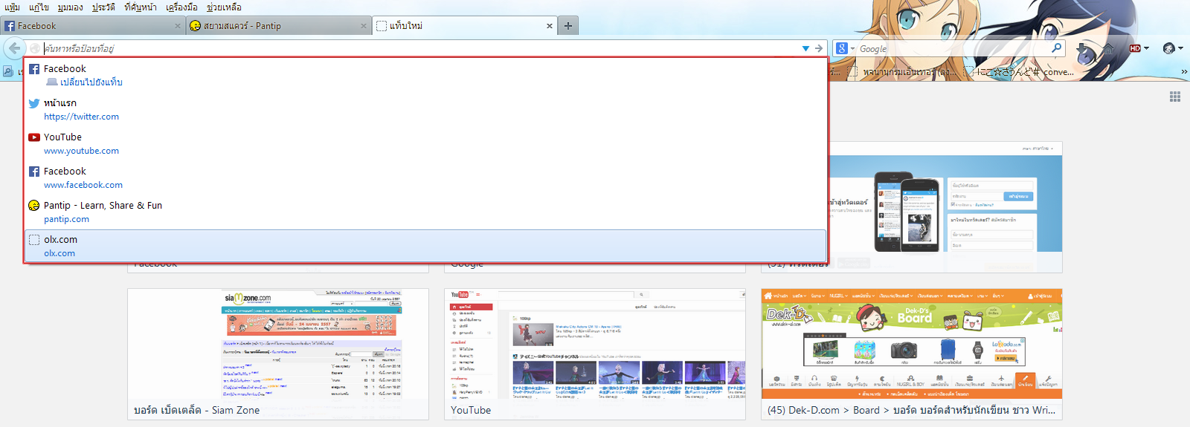Image resolution: width=1190 pixels, height=427 pixels.
Task: Click the round avatar add-on icon
Action: click(1169, 48)
